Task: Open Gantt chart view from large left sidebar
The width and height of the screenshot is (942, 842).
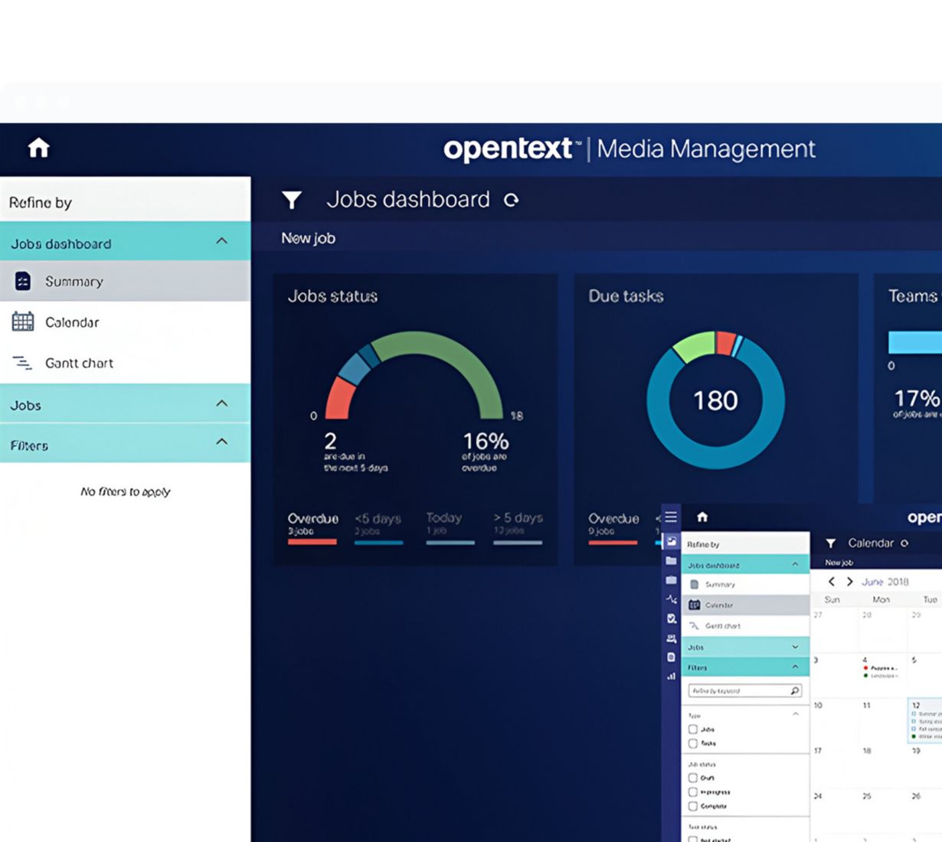Action: [78, 364]
